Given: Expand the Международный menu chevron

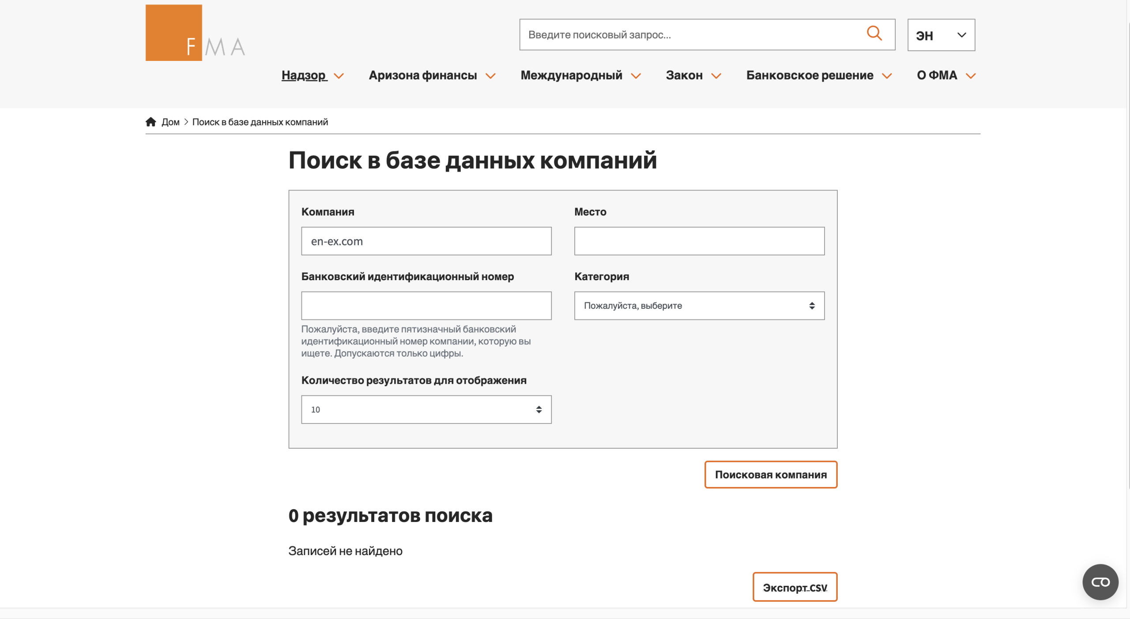Looking at the screenshot, I should tap(636, 76).
